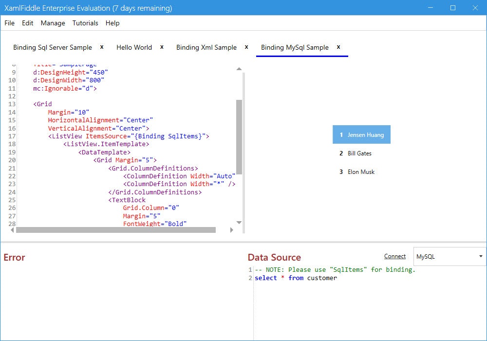Select the Elon Musk list item
This screenshot has width=487, height=341.
tap(361, 172)
